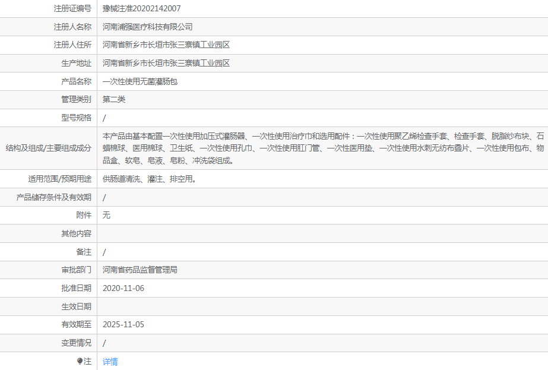The image size is (548, 370).
Task: Click the 批准日期 label
Action: pyautogui.click(x=76, y=288)
